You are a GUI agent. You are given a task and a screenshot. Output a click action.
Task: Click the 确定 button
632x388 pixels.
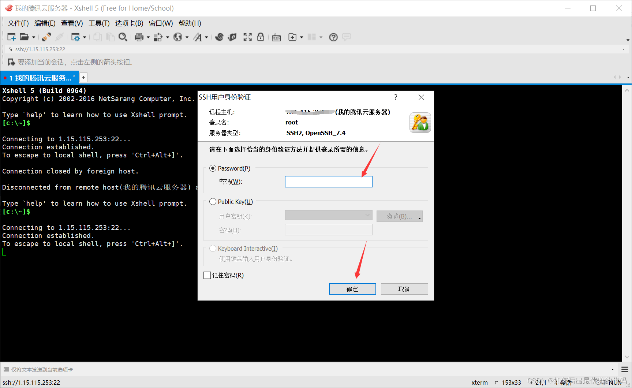point(352,289)
